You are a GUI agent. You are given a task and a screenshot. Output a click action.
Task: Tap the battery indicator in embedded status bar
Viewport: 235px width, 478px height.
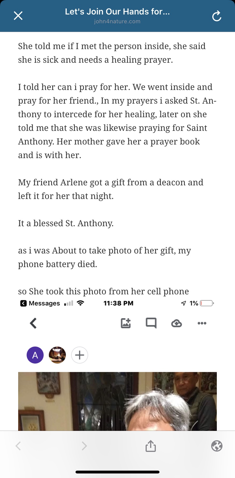pos(207,303)
